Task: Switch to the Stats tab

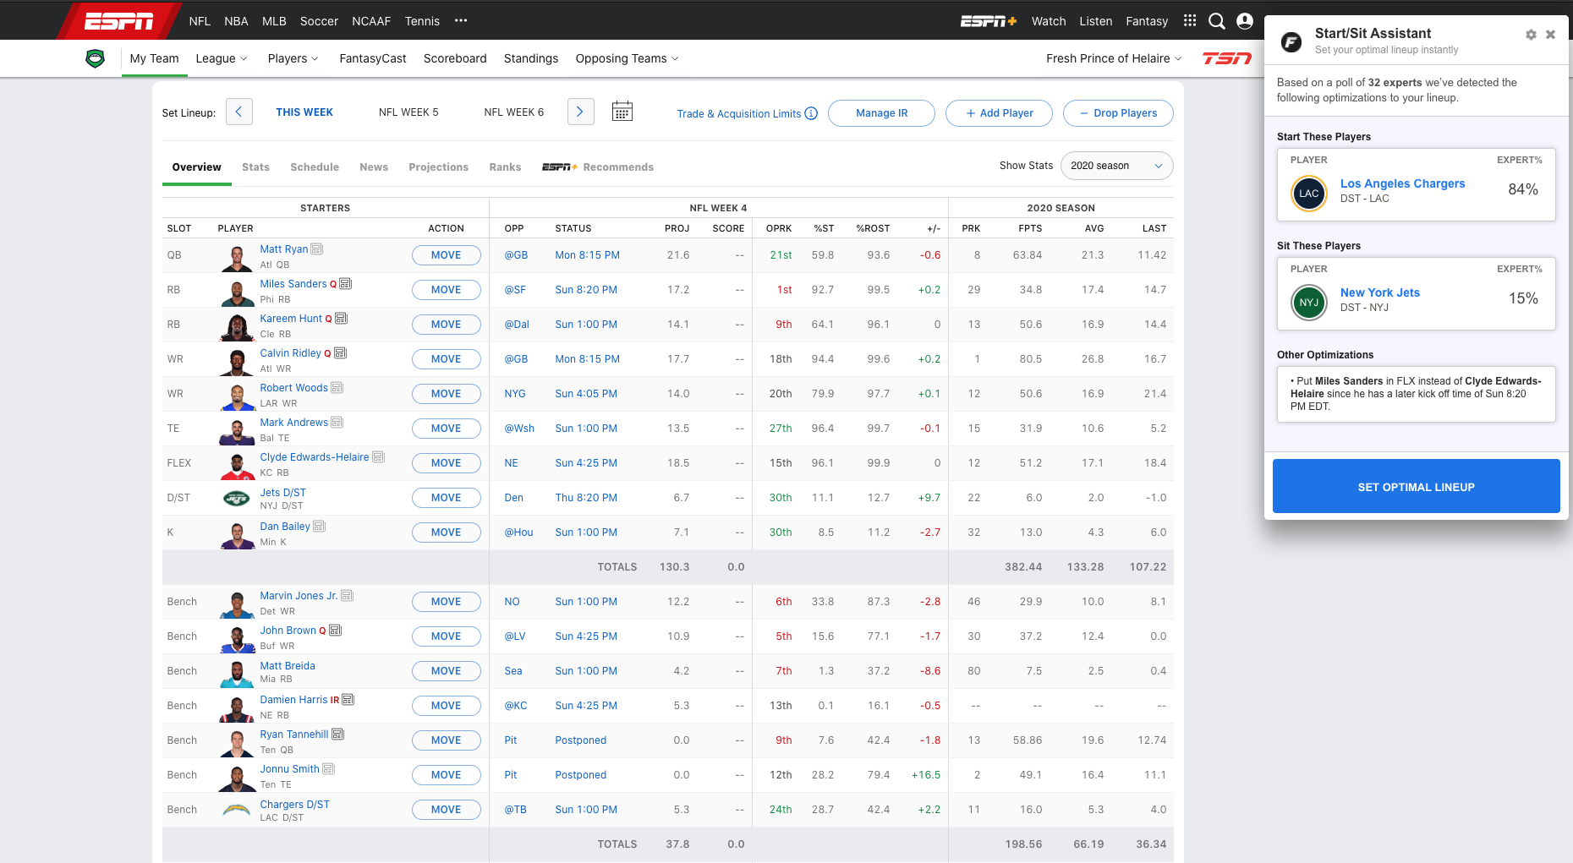Action: [255, 167]
